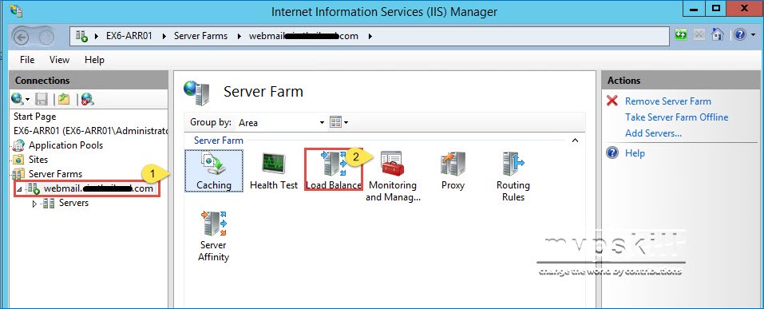The image size is (764, 309).
Task: Click the webmail segment in address breadcrumb
Action: click(x=303, y=36)
